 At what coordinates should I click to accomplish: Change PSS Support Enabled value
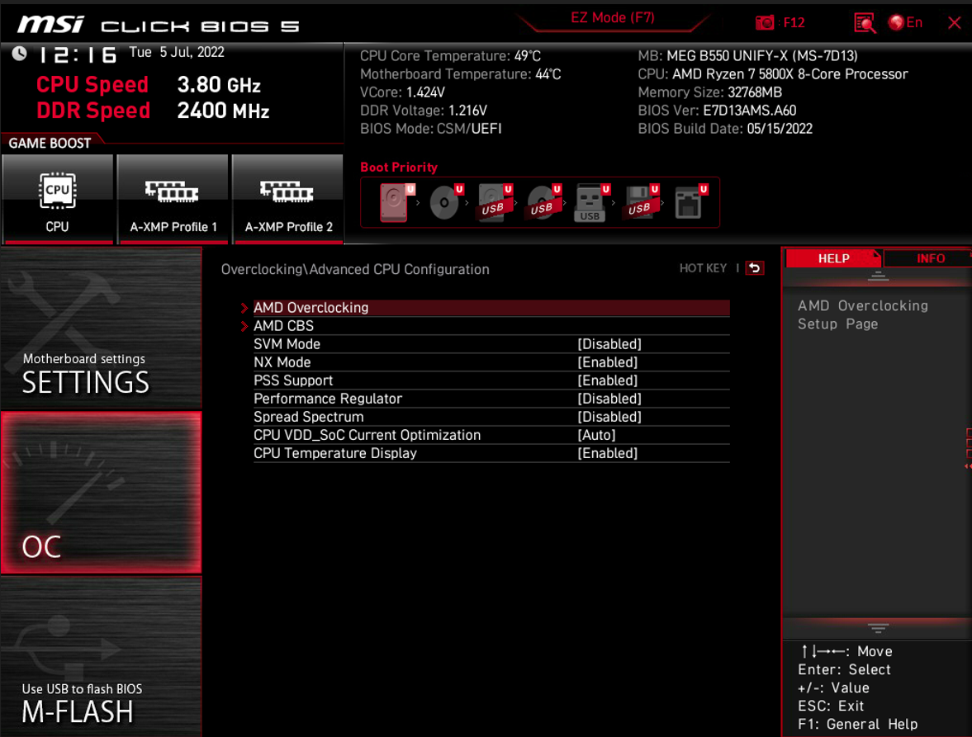608,380
